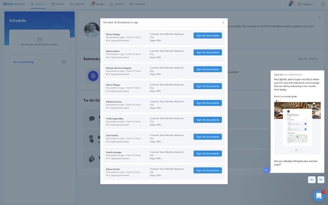Click the Go to scheduling link
Viewport: 328px width, 205px height.
click(24, 62)
